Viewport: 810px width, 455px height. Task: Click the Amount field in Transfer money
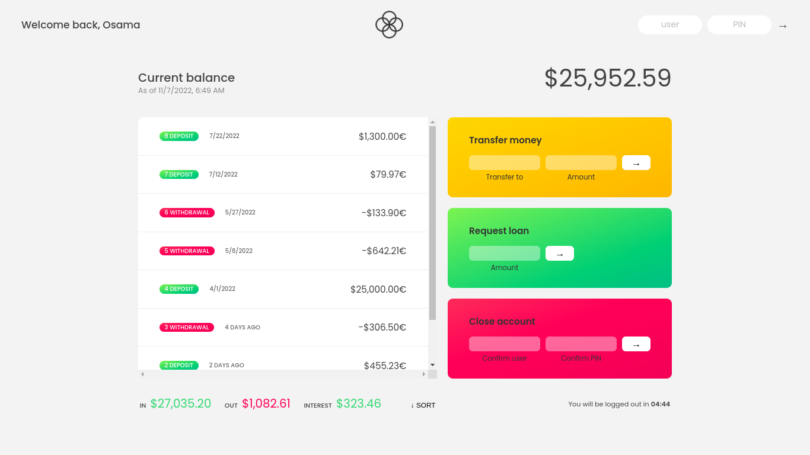(x=581, y=162)
